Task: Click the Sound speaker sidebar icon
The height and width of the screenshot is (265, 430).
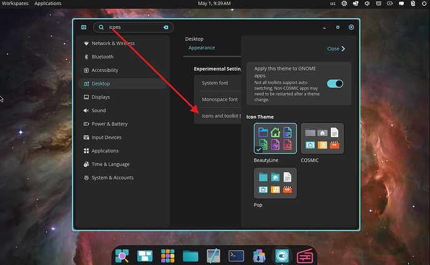Action: coord(86,110)
